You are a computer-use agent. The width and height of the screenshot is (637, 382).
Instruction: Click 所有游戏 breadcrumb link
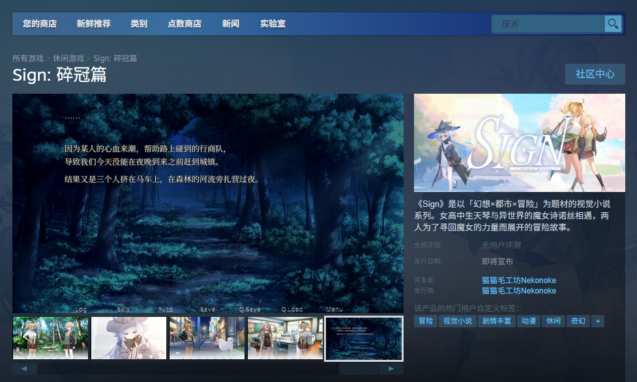click(27, 59)
